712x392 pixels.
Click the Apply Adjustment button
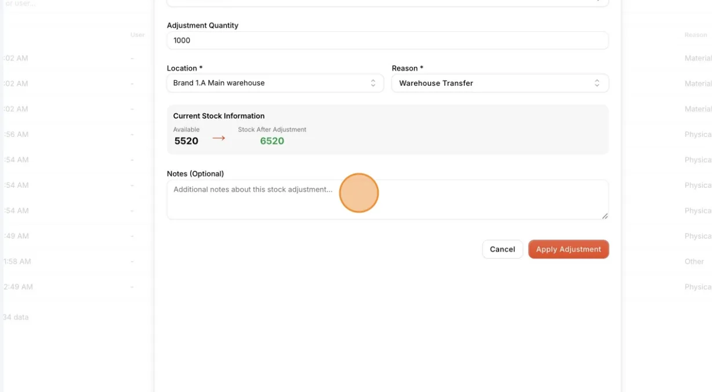tap(568, 249)
